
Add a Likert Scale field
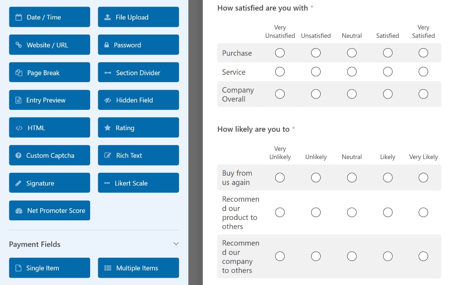pyautogui.click(x=138, y=183)
